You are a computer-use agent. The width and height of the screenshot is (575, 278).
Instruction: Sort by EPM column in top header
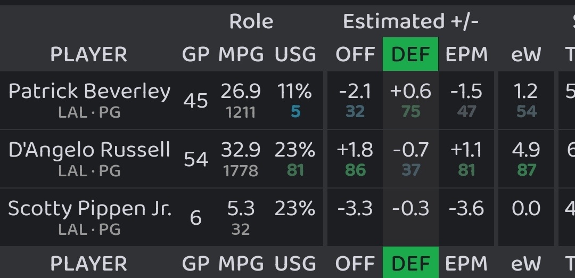[x=466, y=54]
